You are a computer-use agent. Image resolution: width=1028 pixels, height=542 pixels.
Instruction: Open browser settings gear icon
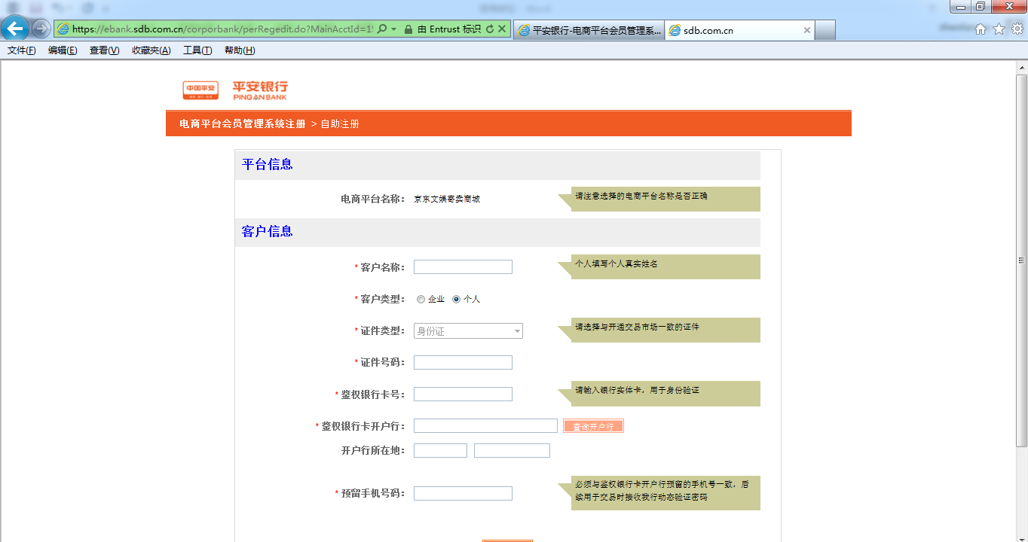coord(1017,29)
